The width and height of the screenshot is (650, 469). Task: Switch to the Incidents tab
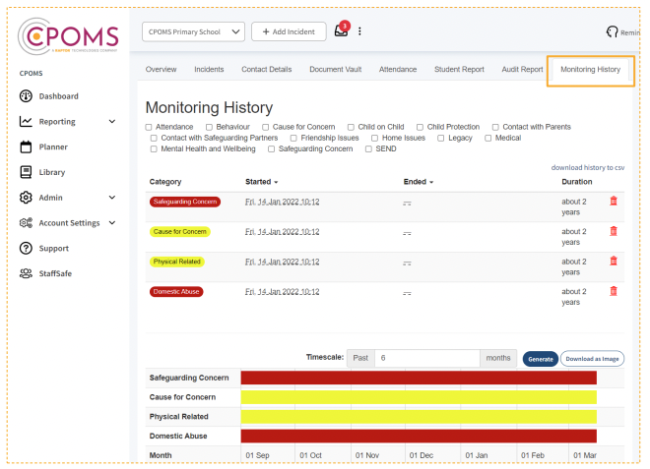209,69
